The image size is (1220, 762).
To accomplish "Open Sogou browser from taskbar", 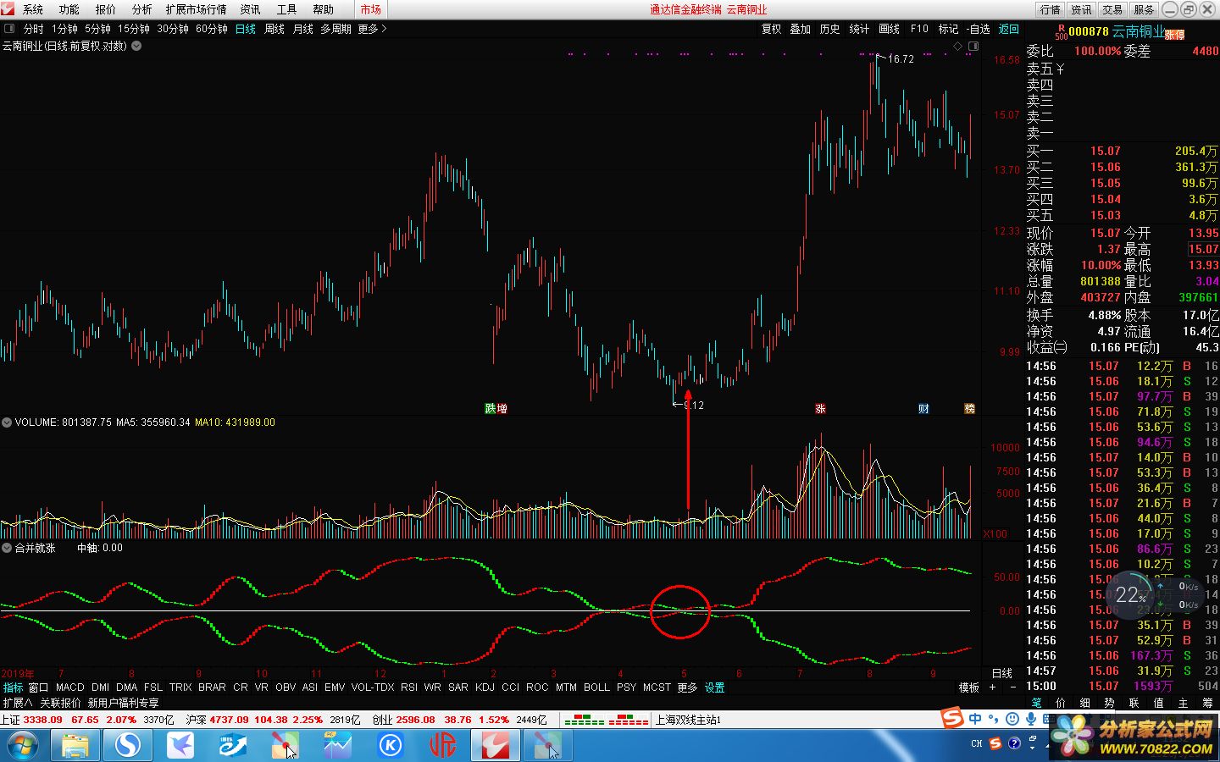I will tap(127, 746).
